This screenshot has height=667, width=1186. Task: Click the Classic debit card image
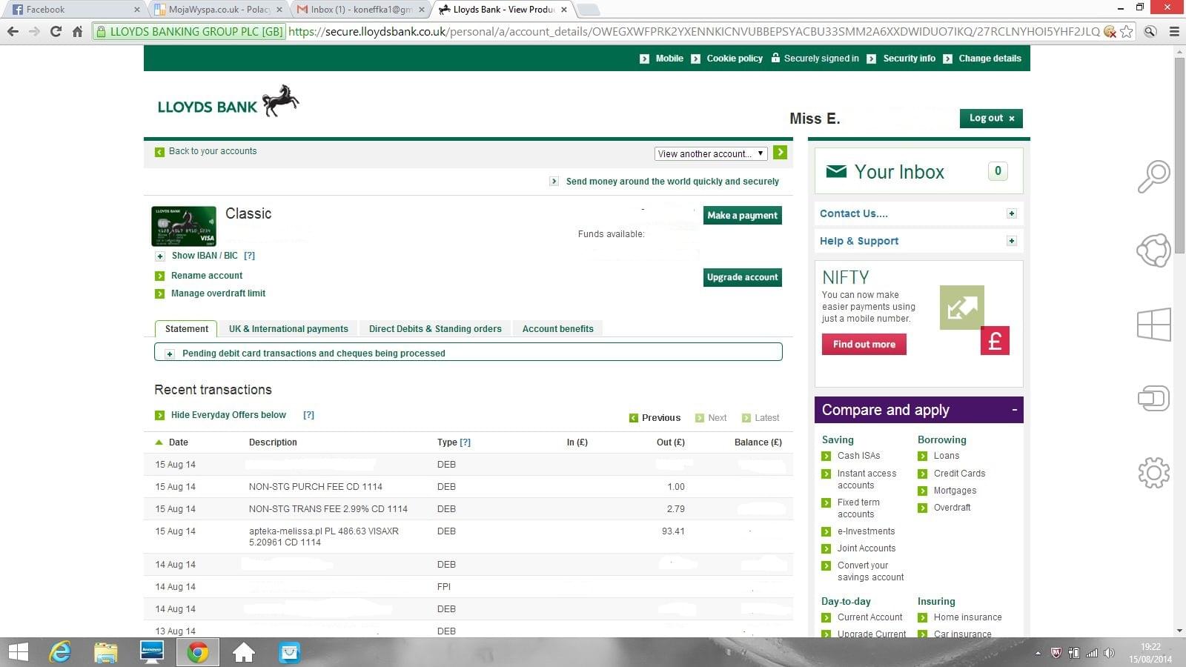coord(184,226)
